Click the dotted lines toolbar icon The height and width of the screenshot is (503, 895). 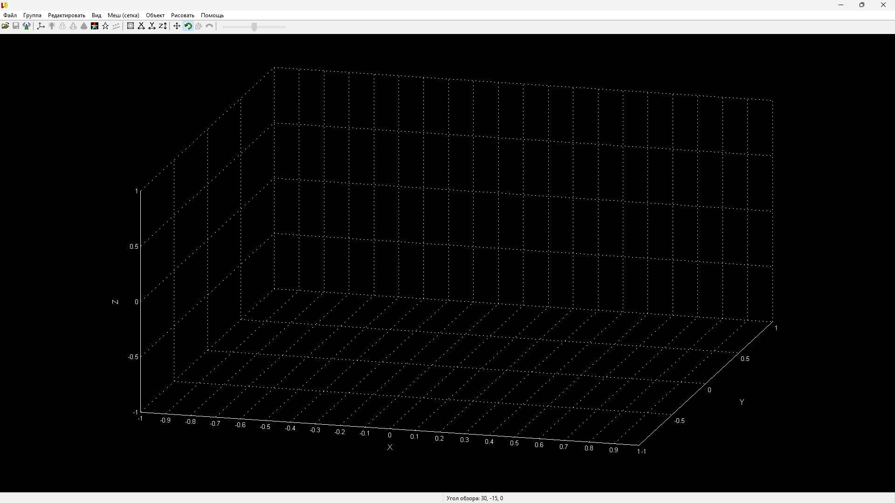[116, 26]
